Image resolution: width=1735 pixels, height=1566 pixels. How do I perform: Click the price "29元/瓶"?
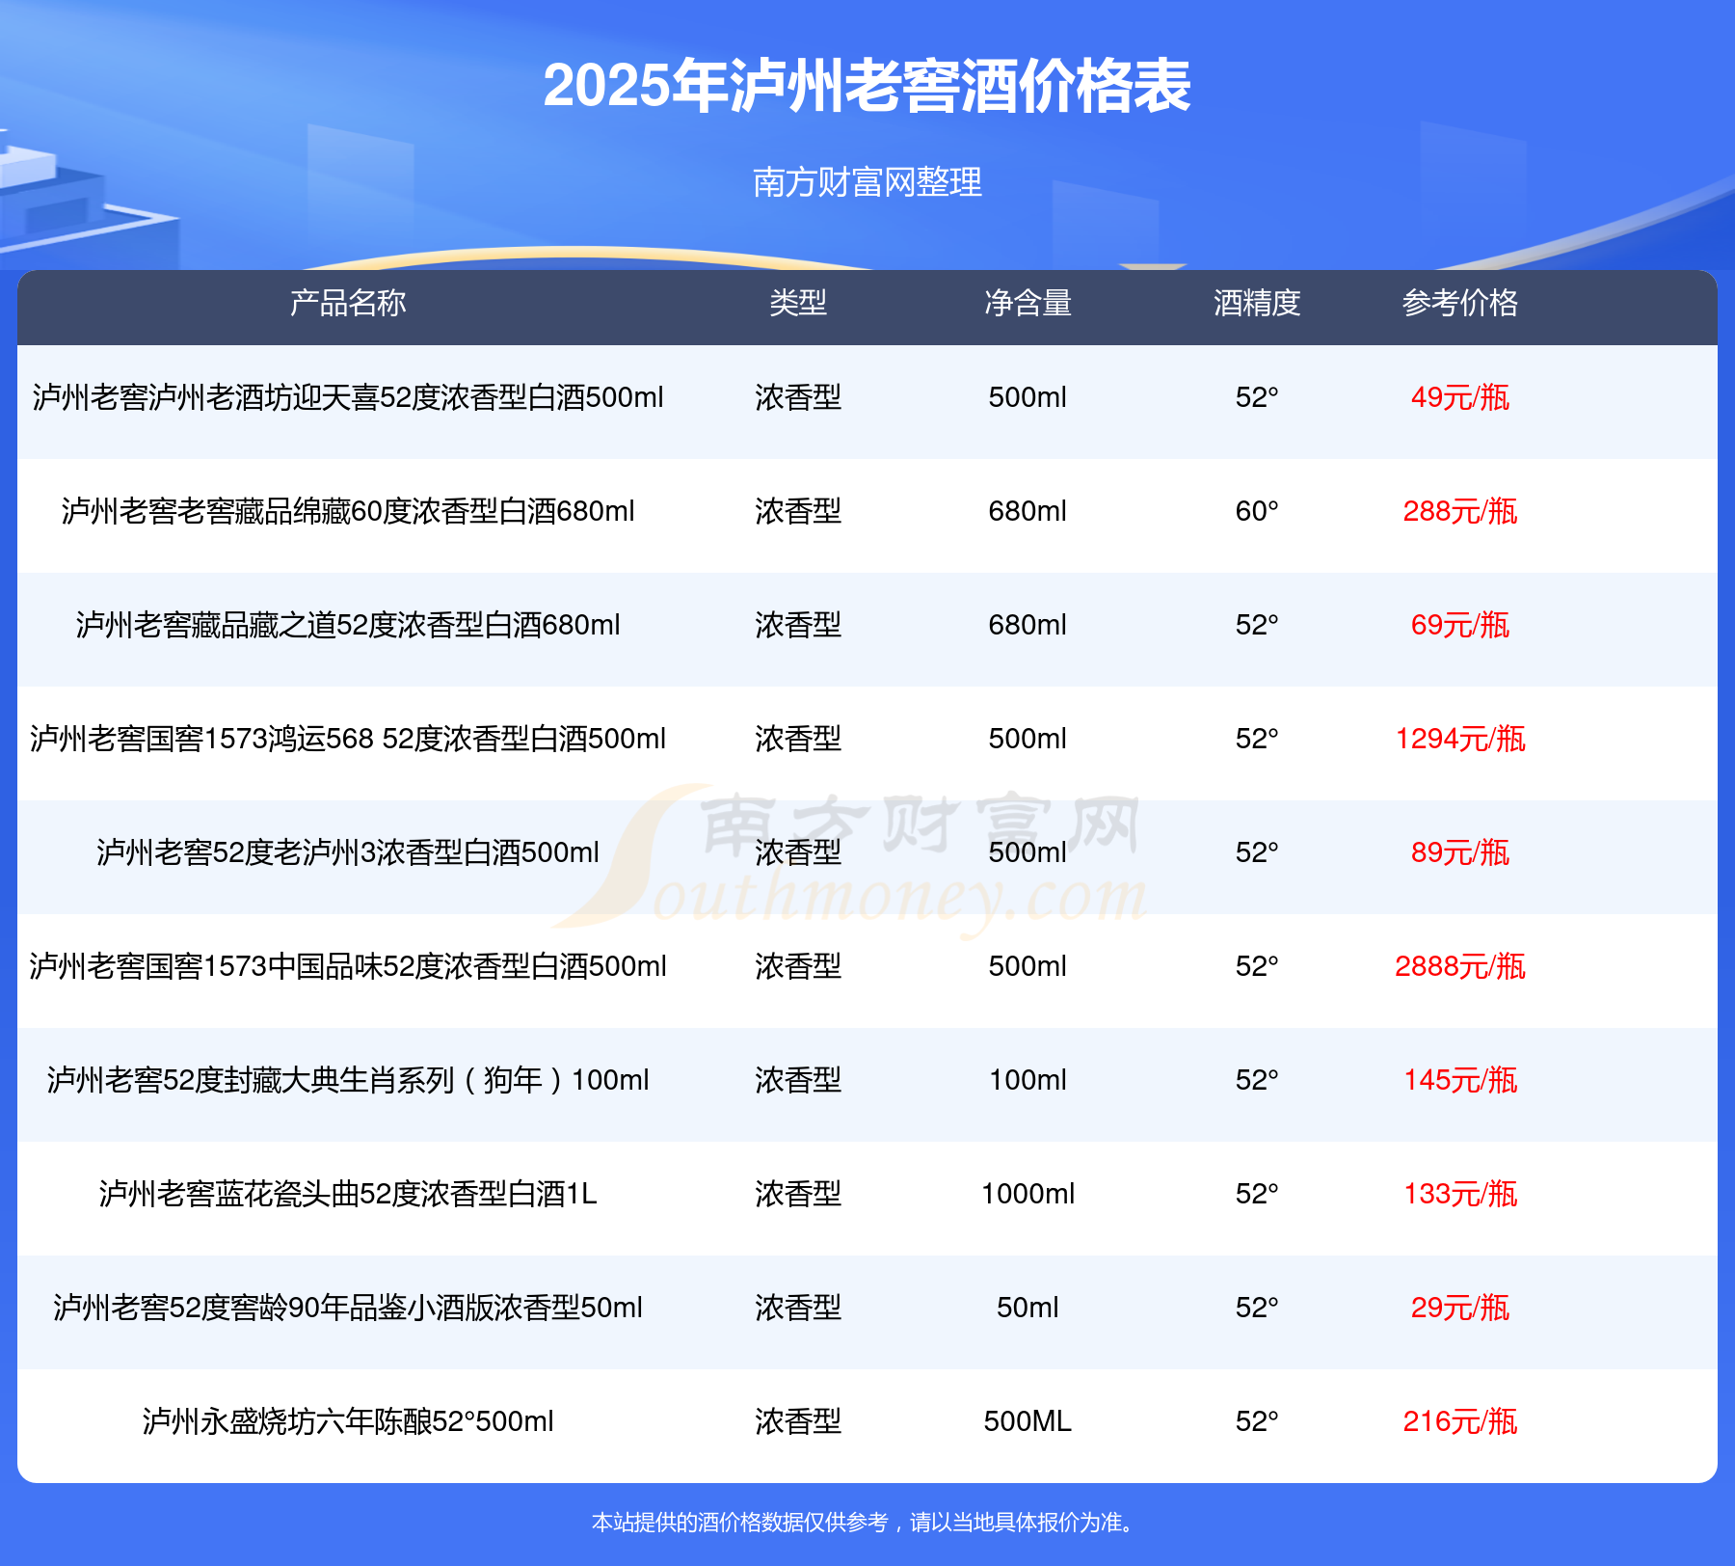point(1460,1308)
